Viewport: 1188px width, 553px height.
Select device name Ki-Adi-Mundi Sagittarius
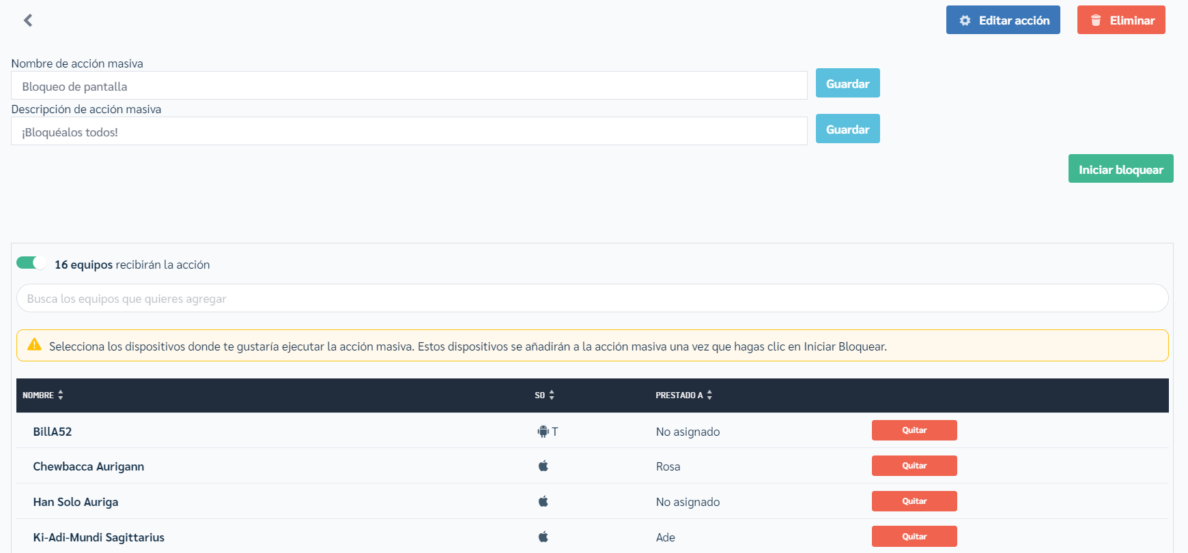99,537
